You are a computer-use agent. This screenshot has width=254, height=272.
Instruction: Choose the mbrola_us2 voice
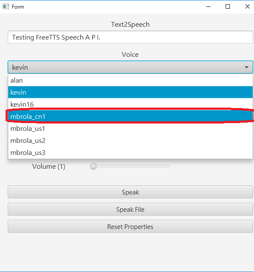point(130,140)
